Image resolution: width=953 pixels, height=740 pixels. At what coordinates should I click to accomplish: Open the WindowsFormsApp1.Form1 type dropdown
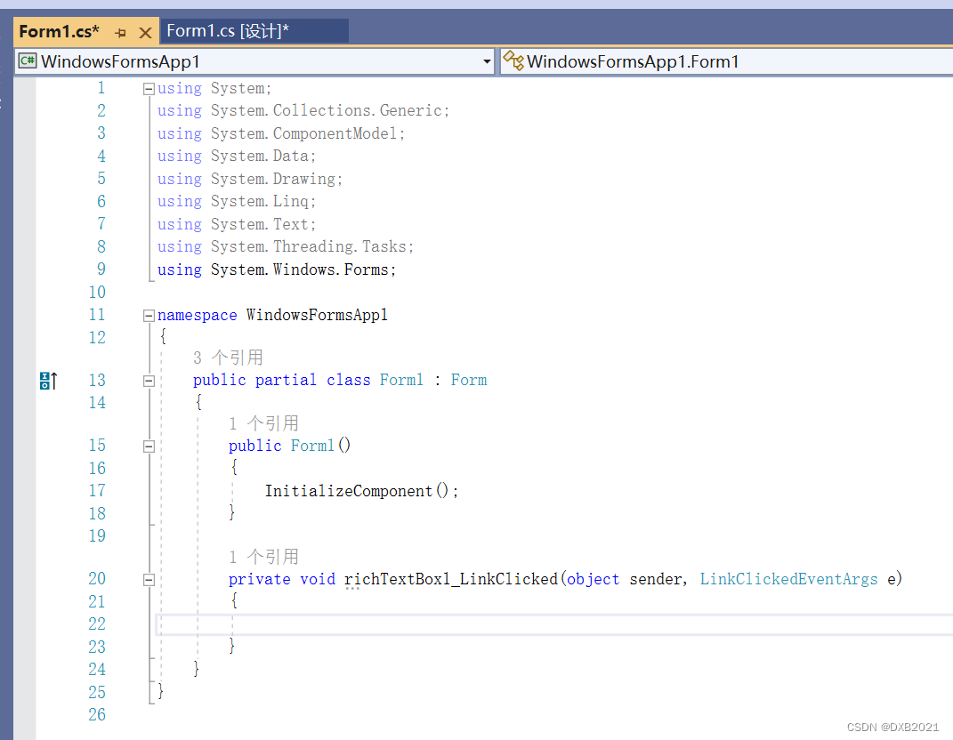(x=726, y=61)
